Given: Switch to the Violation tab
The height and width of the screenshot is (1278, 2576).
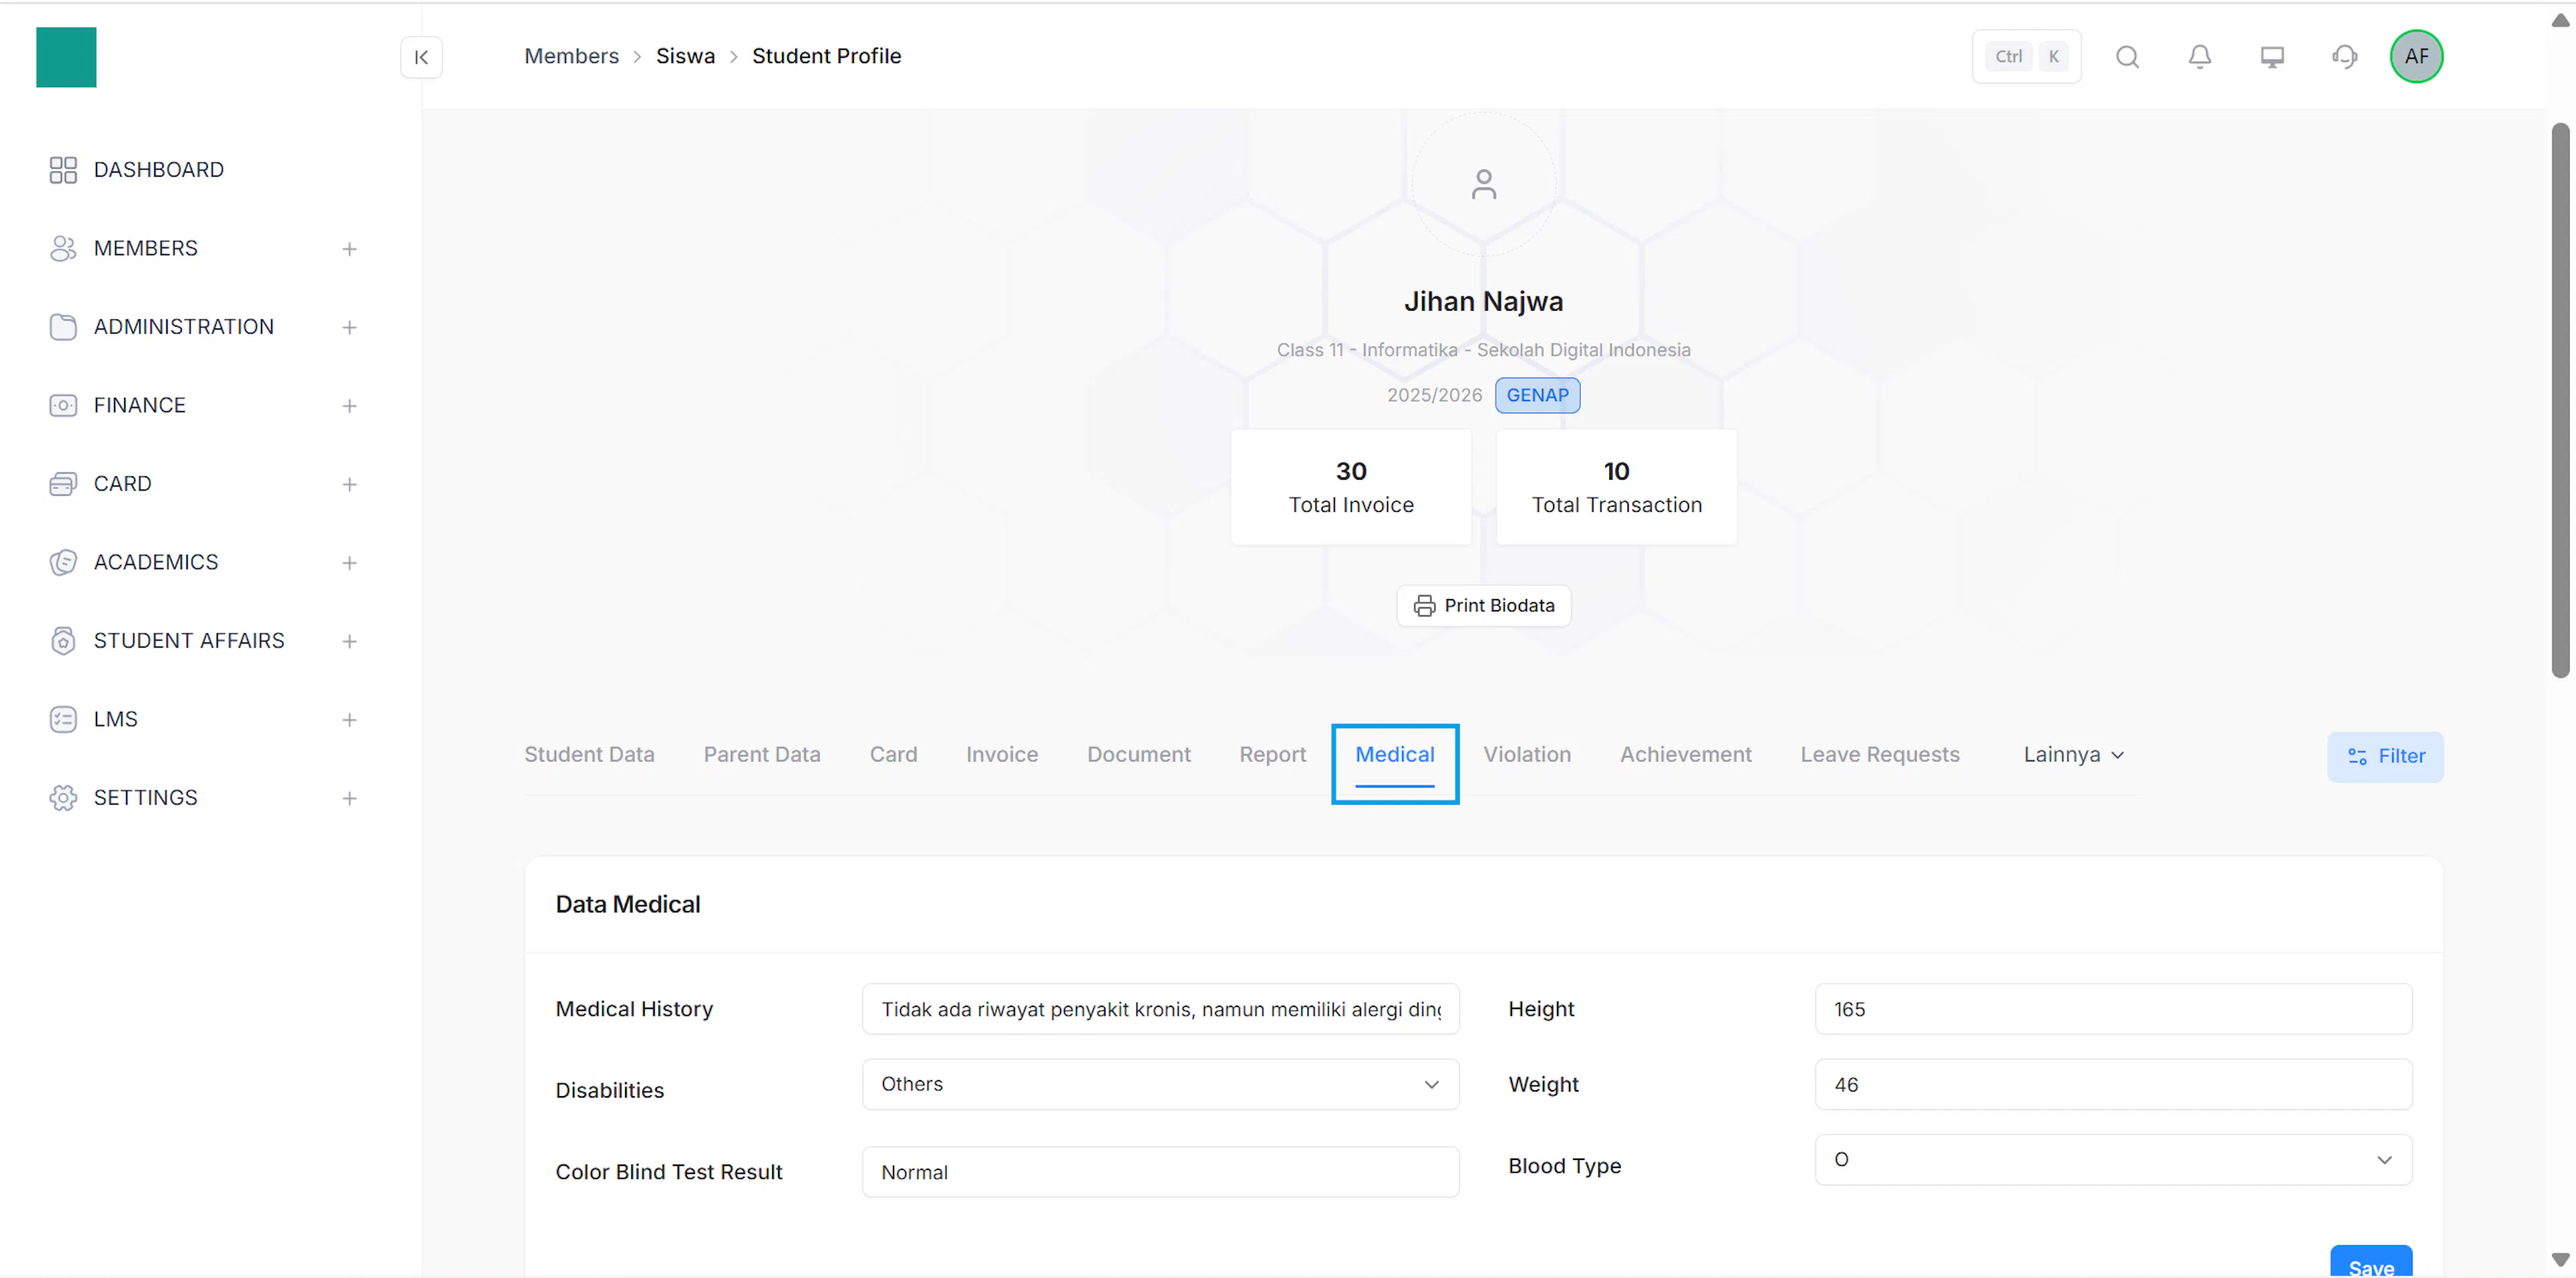Looking at the screenshot, I should [1526, 755].
